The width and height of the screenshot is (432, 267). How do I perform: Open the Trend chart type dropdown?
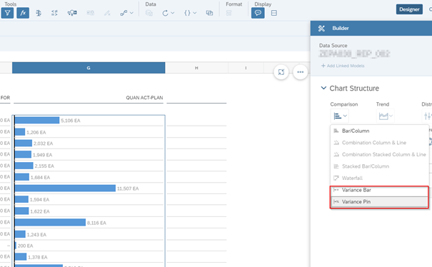pyautogui.click(x=386, y=116)
